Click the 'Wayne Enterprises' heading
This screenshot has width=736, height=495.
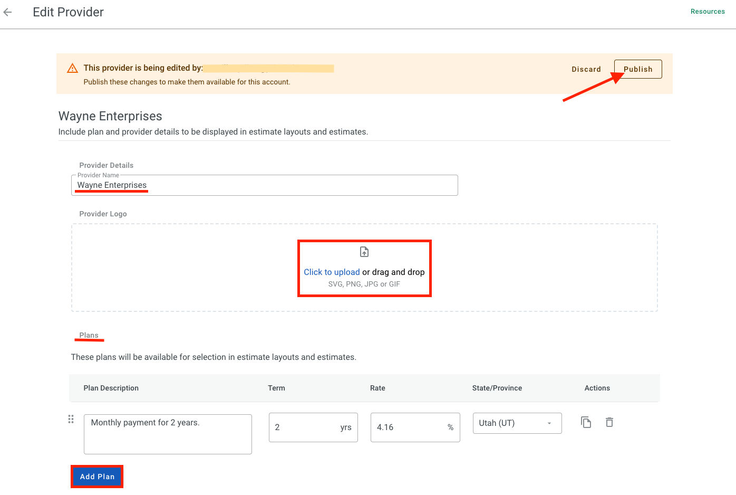(110, 116)
